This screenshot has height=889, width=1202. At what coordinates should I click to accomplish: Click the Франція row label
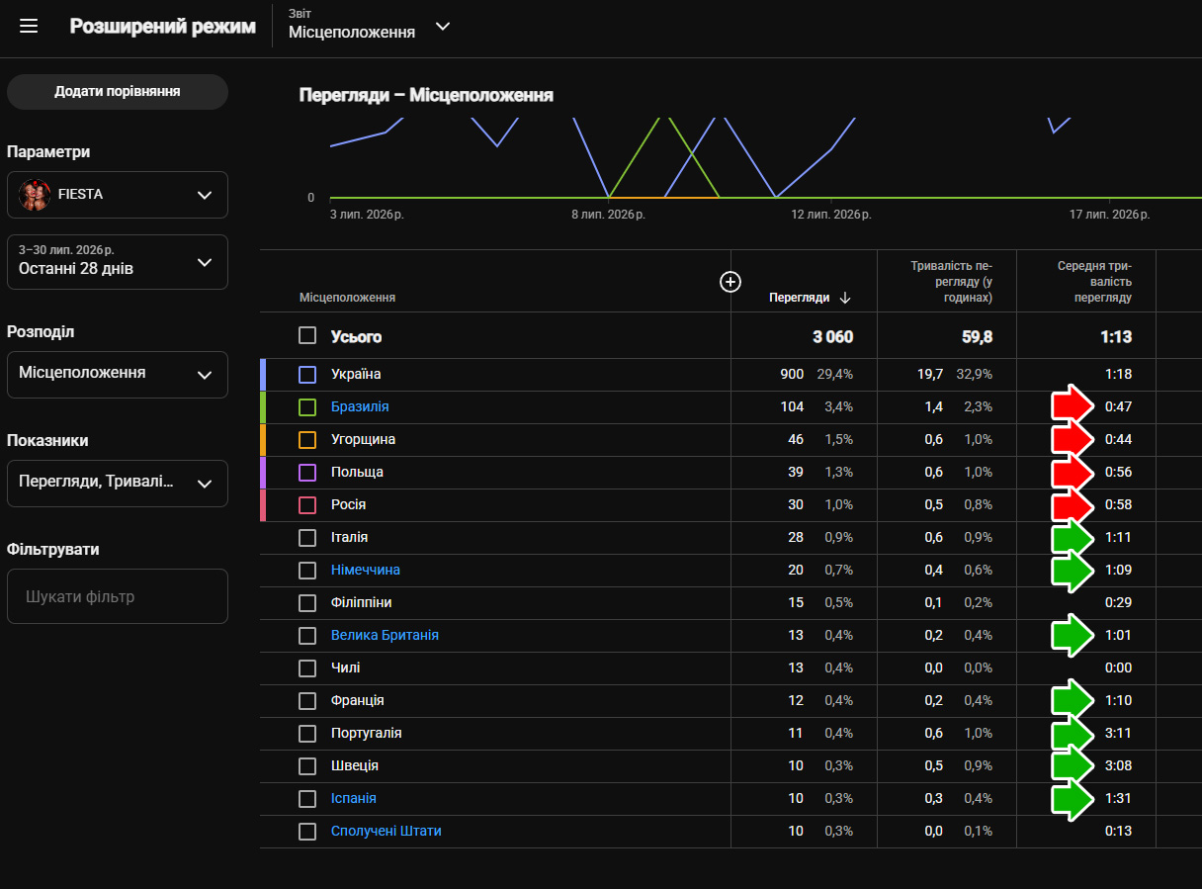(358, 700)
